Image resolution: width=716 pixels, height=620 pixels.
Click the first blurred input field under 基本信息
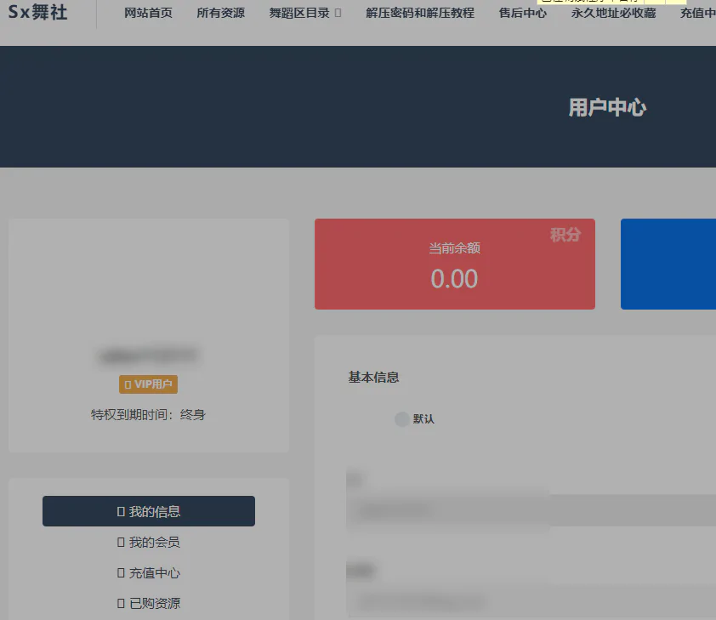click(531, 510)
